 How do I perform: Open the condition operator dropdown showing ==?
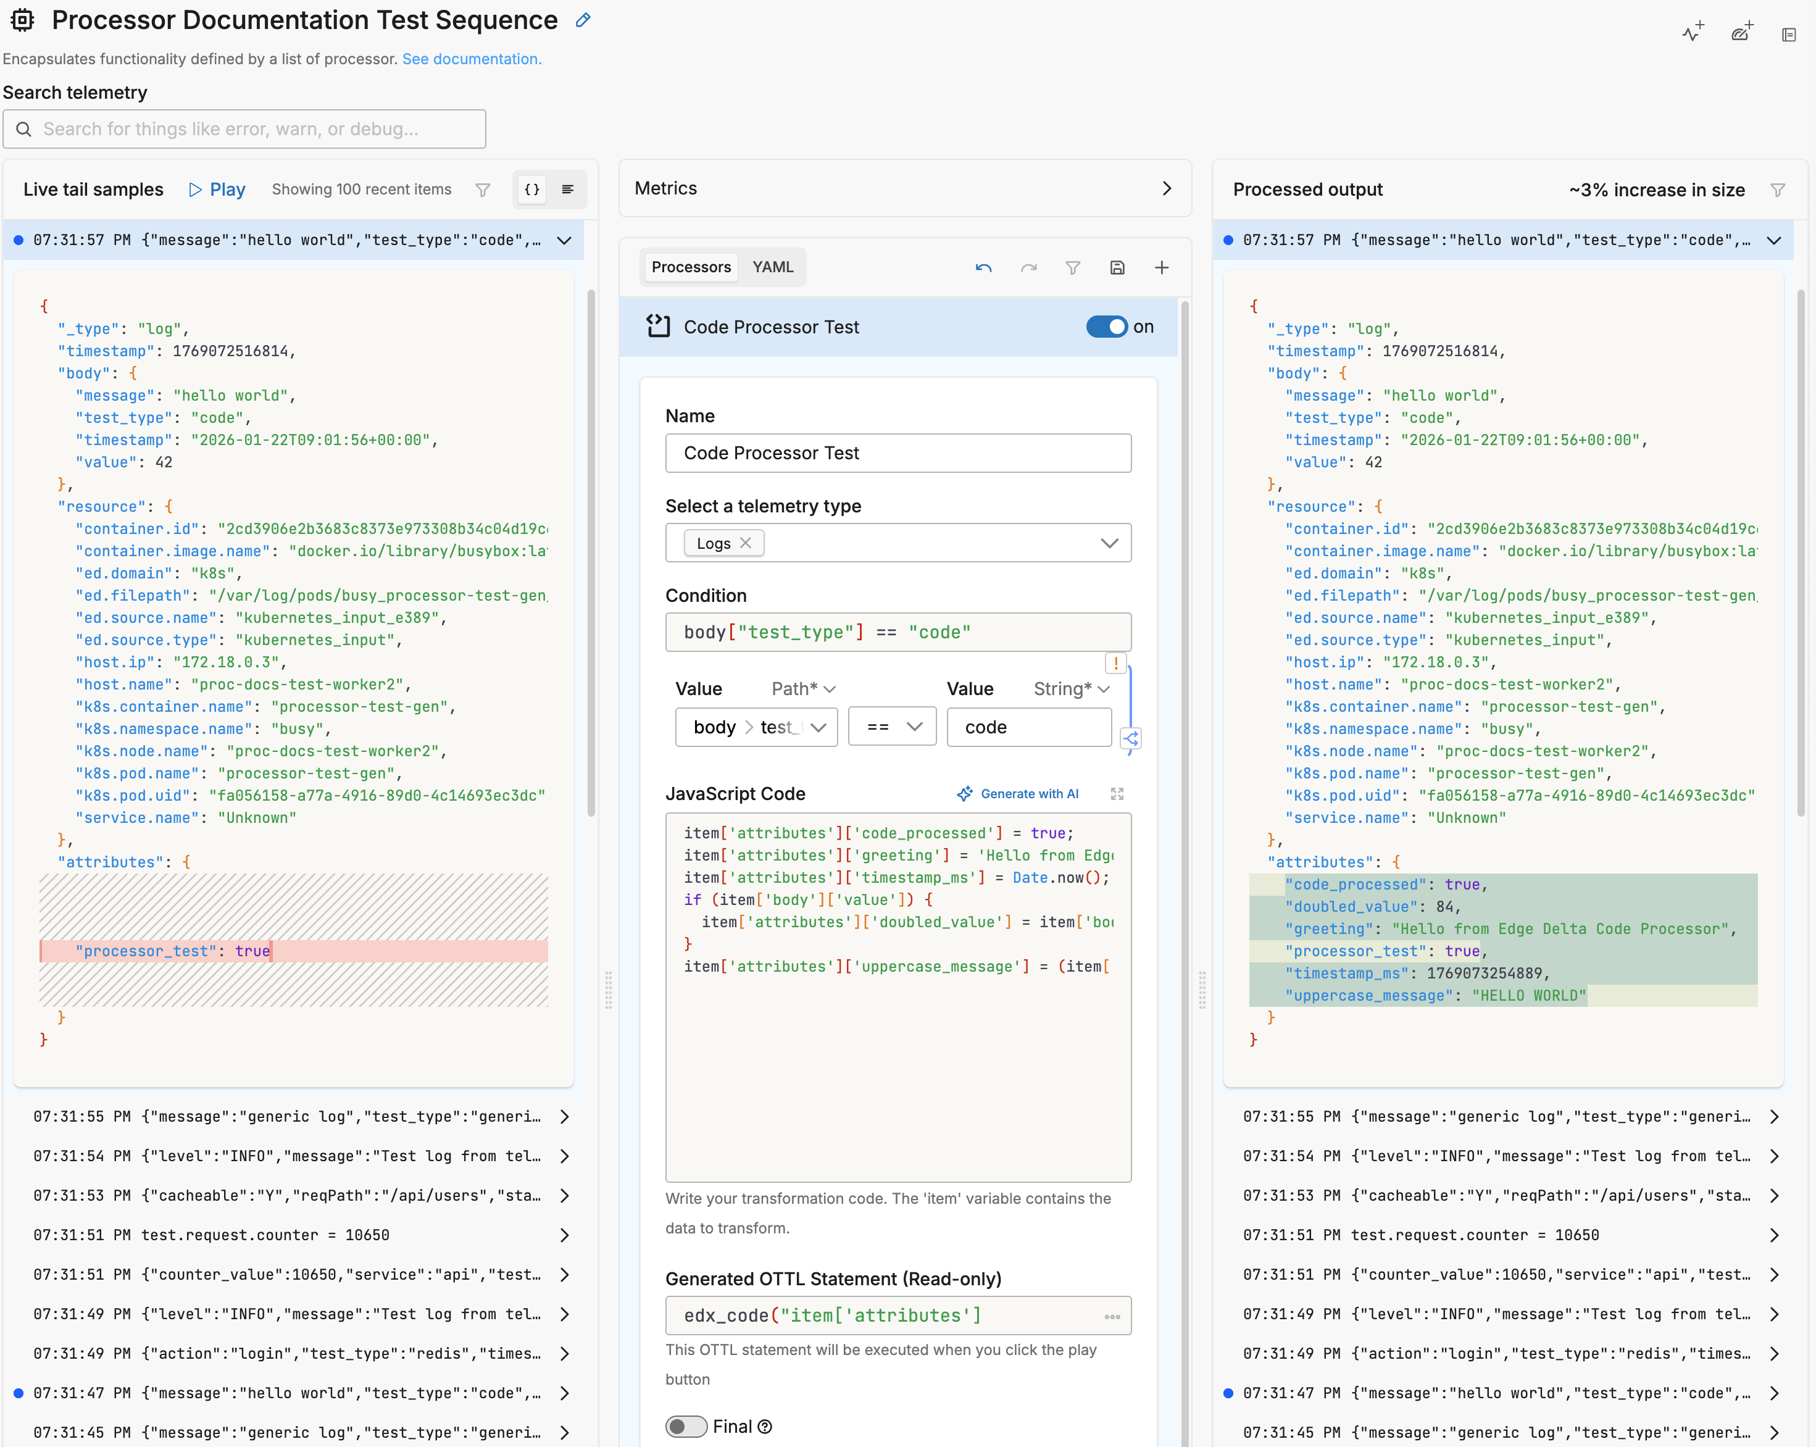pyautogui.click(x=891, y=726)
